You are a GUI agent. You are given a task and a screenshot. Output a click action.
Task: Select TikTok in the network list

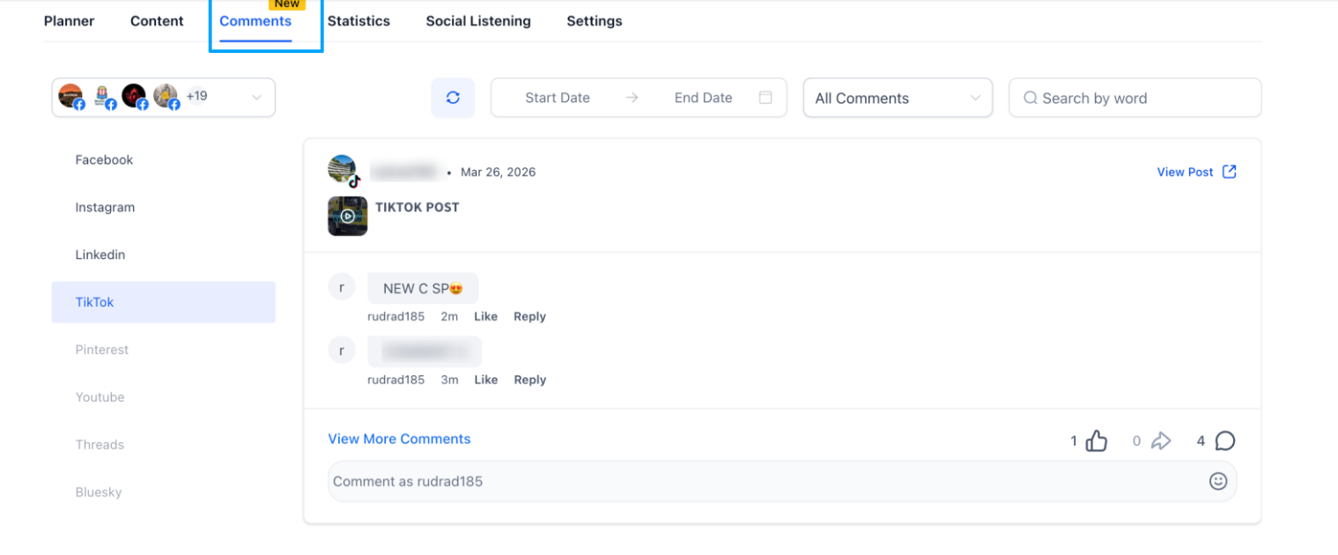pos(164,302)
